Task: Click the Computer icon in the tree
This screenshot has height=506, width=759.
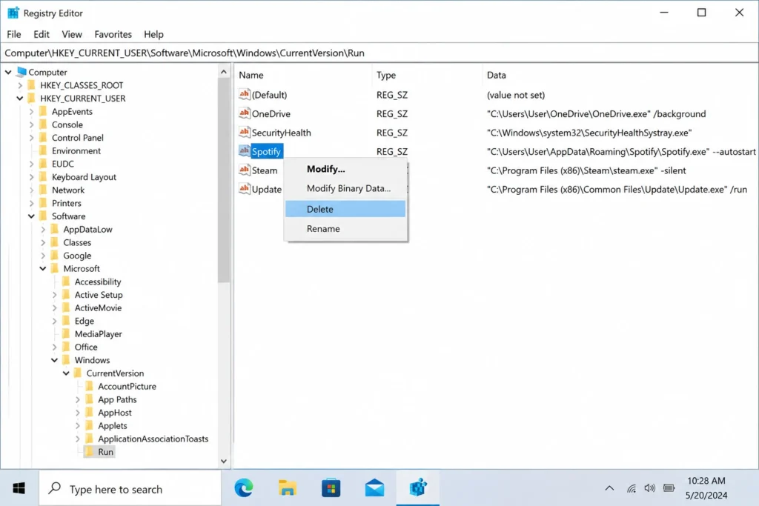Action: coord(21,72)
